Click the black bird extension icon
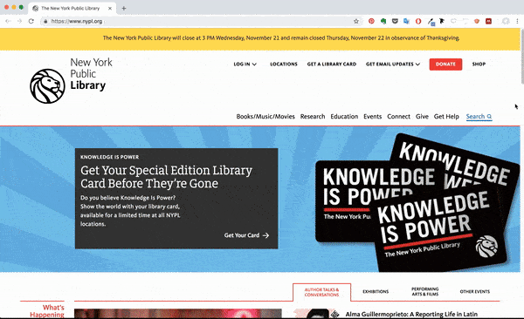 442,21
